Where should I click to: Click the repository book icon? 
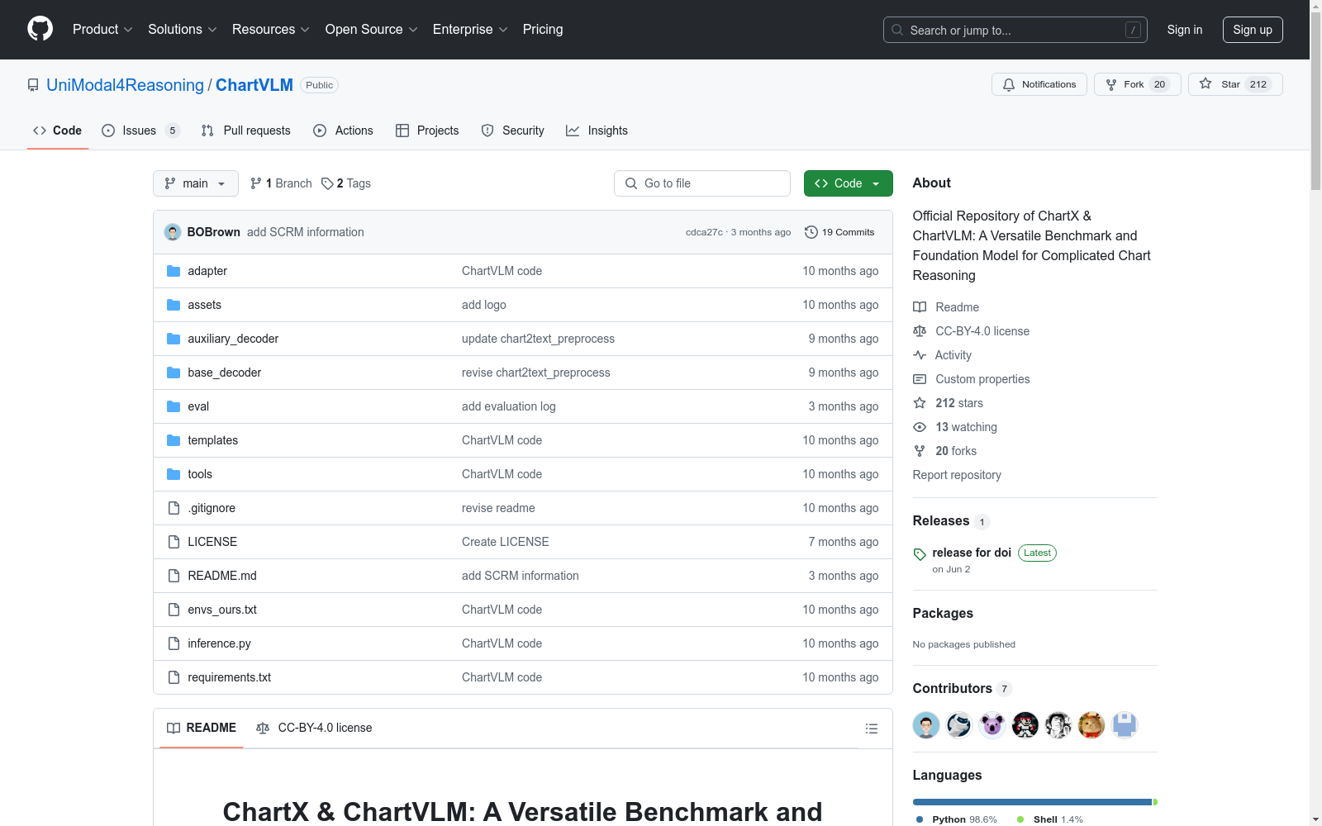tap(33, 85)
